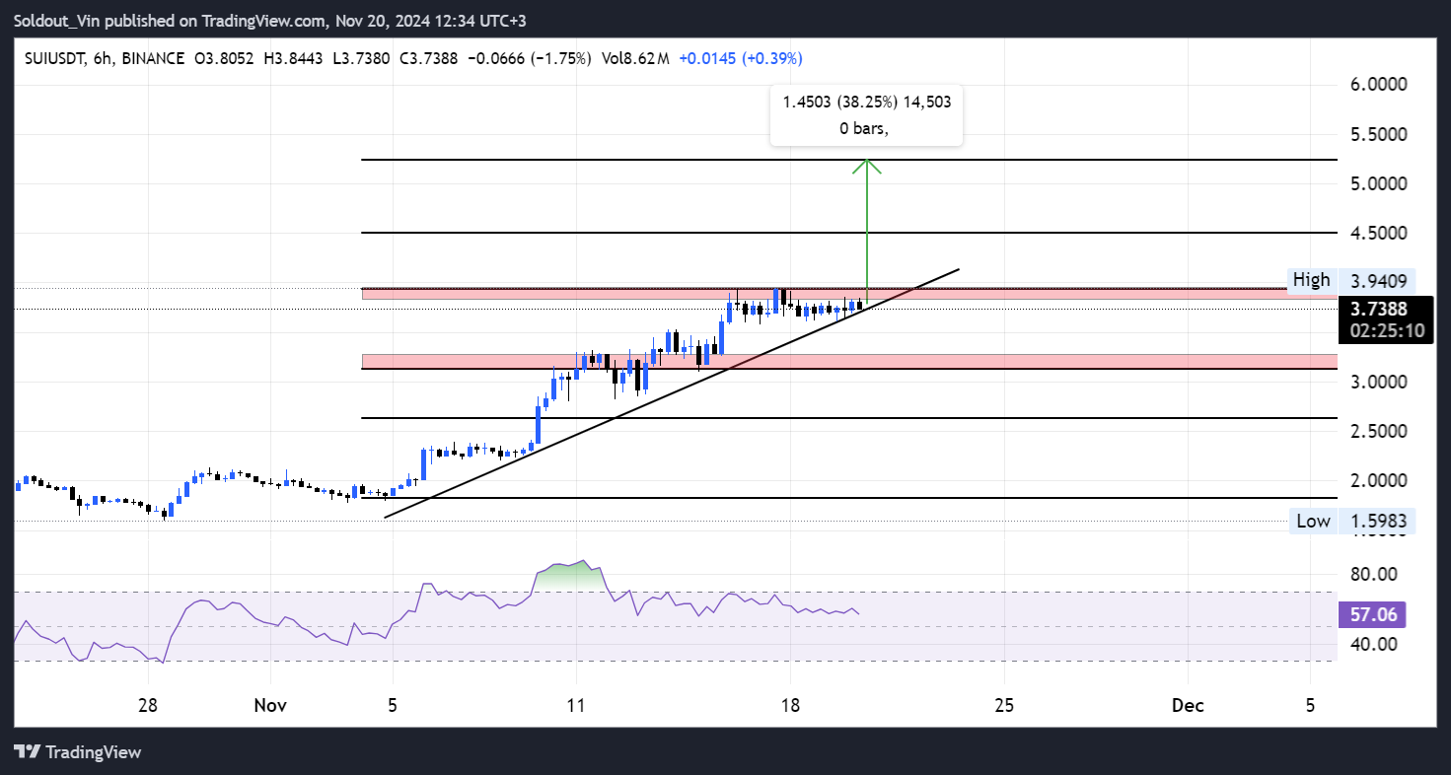Select the ascending black trendline
This screenshot has width=1451, height=775.
click(671, 391)
